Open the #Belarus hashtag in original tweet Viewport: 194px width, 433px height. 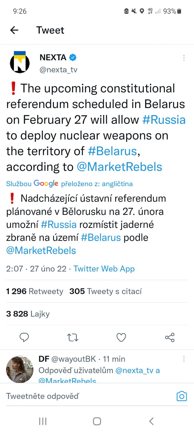click(112, 151)
